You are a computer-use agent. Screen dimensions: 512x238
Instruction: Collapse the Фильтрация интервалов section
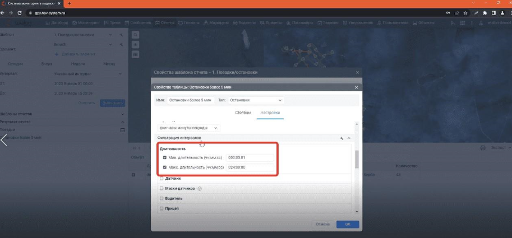pyautogui.click(x=349, y=138)
